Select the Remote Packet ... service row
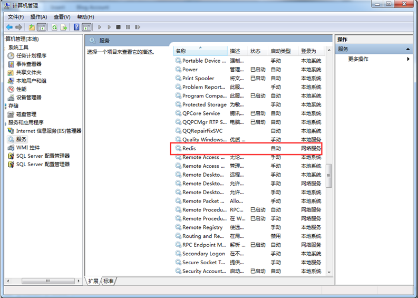 pos(248,201)
